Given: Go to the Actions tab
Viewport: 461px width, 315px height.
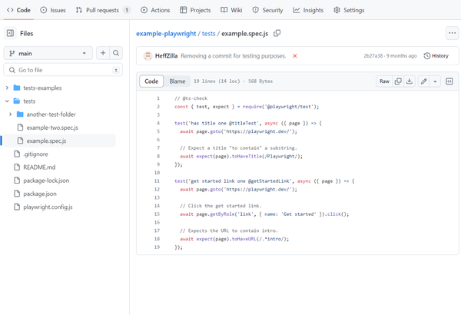Looking at the screenshot, I should pyautogui.click(x=155, y=10).
